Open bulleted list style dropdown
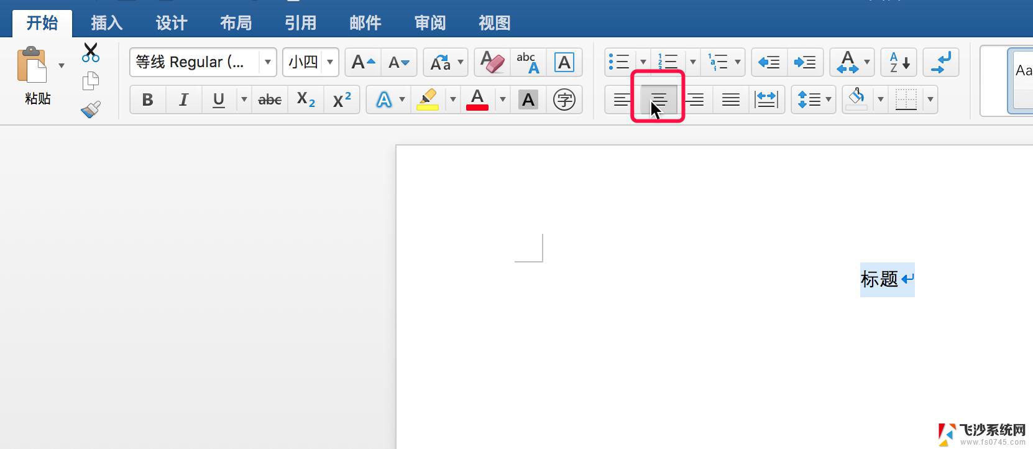 (x=643, y=62)
